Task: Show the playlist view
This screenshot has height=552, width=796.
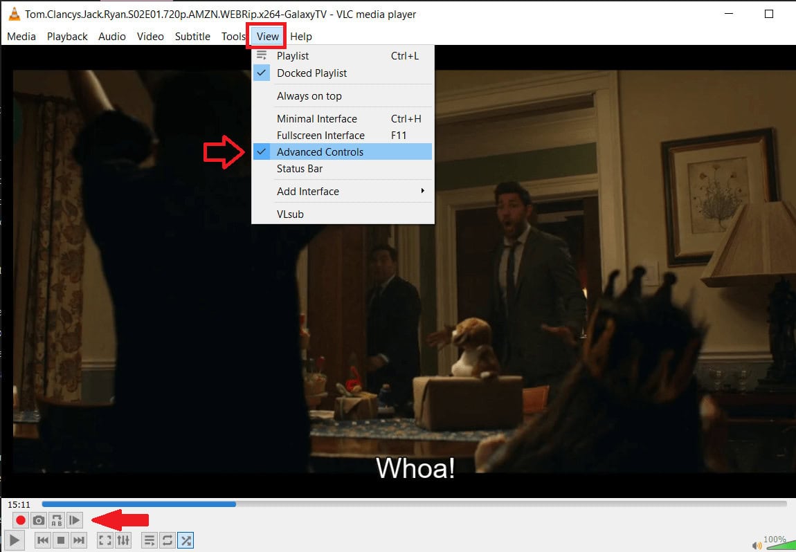Action: click(x=293, y=55)
